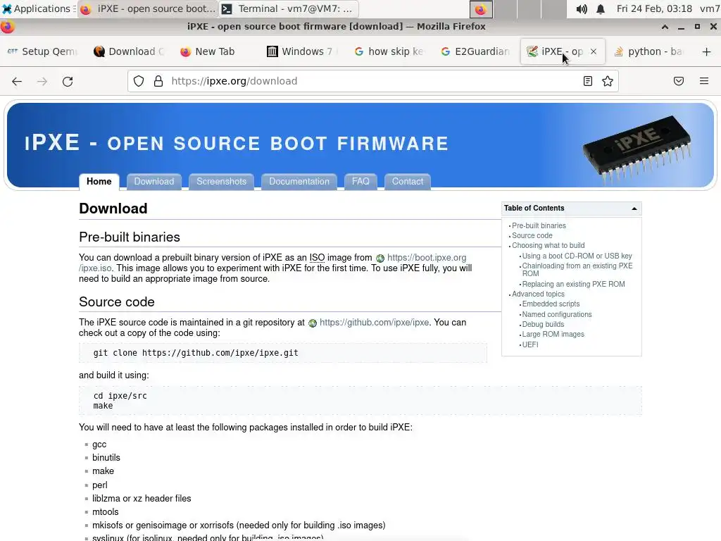Open Chainloading from an existing PXE ROM

[x=577, y=270]
